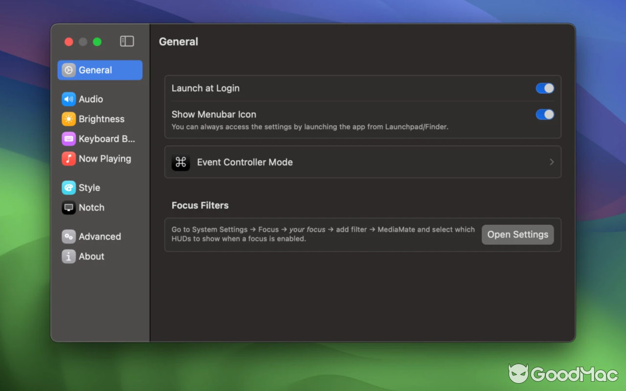
Task: Switch to the Notch section
Action: click(x=91, y=207)
